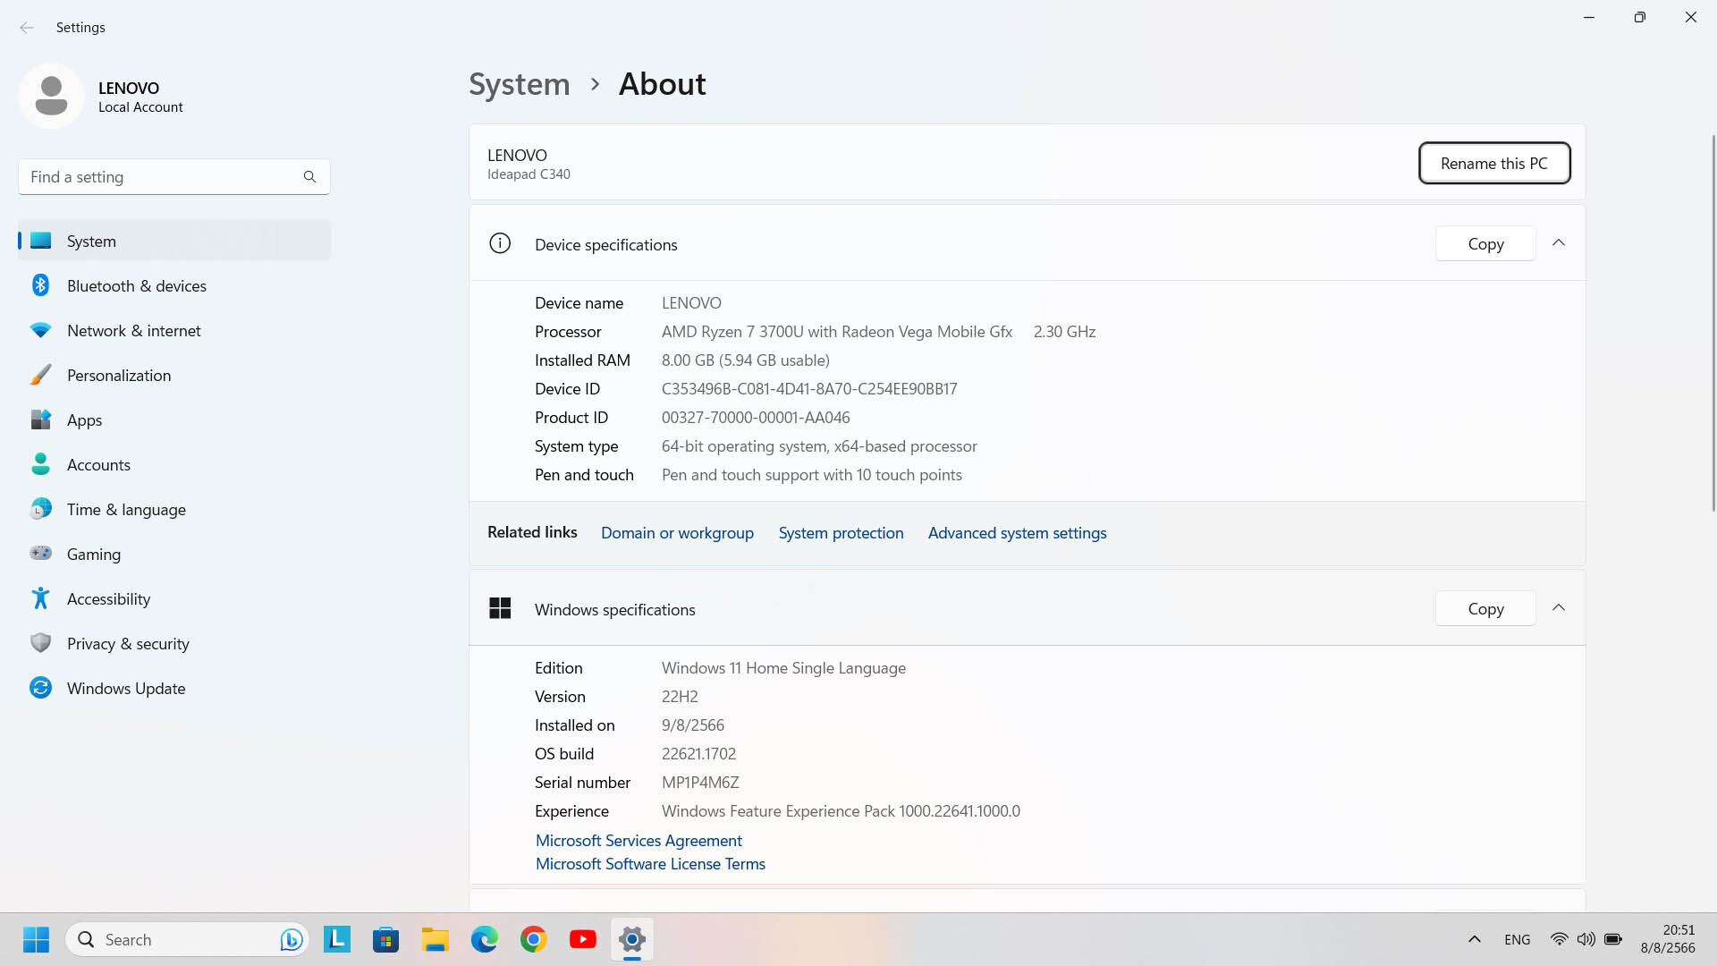The height and width of the screenshot is (966, 1717).
Task: Launch Microsoft Edge from the taskbar
Action: [x=485, y=939]
